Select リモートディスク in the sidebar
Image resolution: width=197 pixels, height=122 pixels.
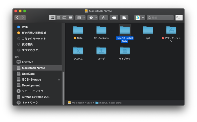[x=37, y=91]
